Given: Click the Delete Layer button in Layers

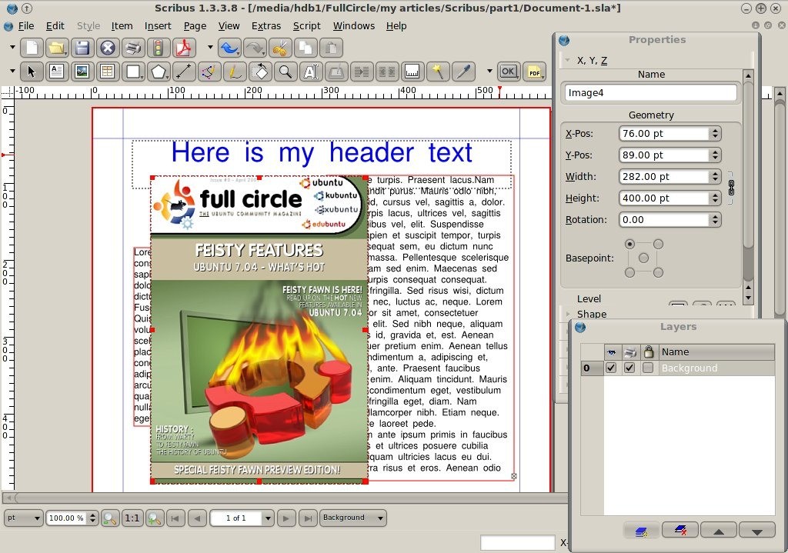Looking at the screenshot, I should 680,530.
